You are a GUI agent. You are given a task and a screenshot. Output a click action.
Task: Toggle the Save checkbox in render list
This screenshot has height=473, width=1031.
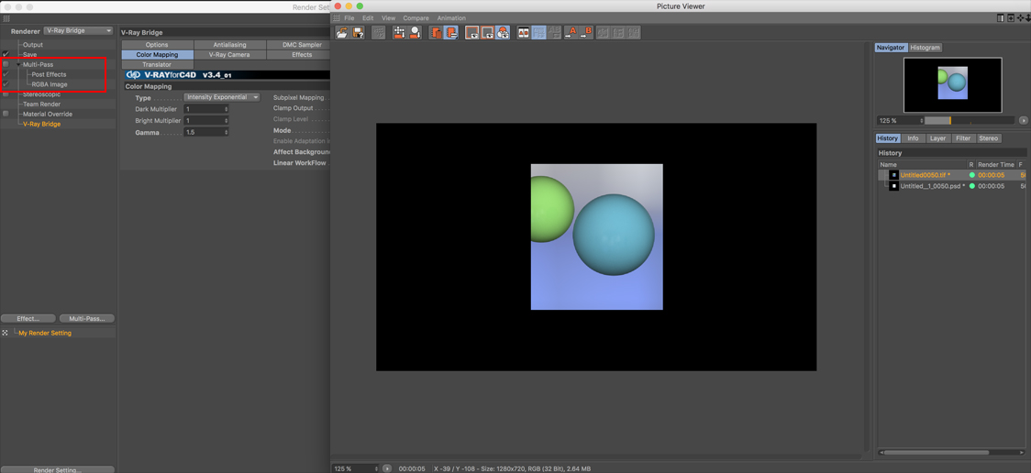(x=6, y=54)
